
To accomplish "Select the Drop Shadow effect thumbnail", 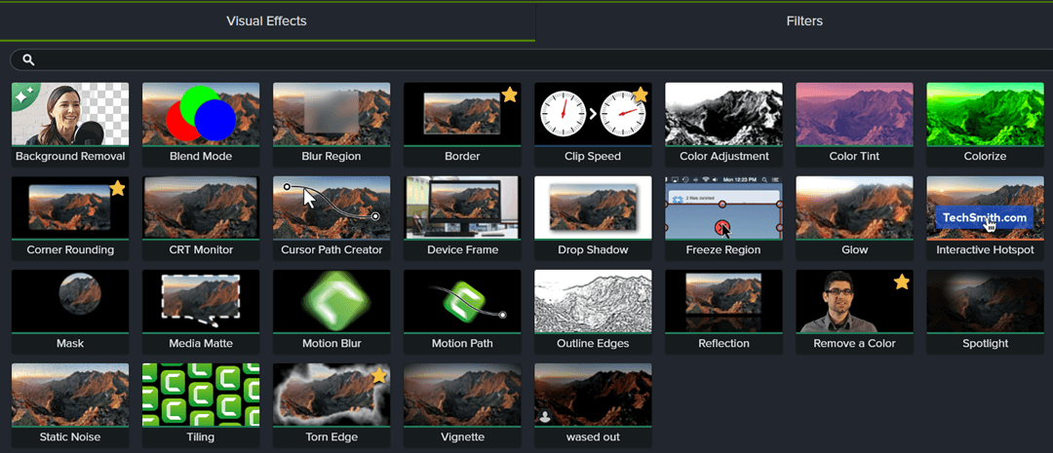I will tap(593, 208).
